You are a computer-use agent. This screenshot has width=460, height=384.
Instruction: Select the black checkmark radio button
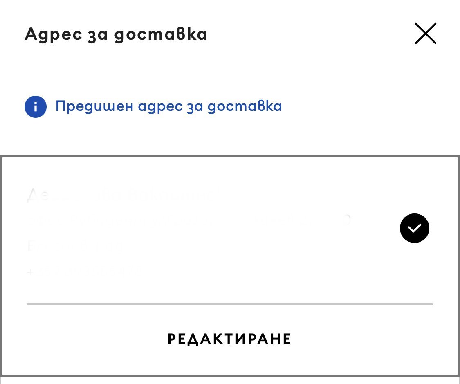point(414,228)
